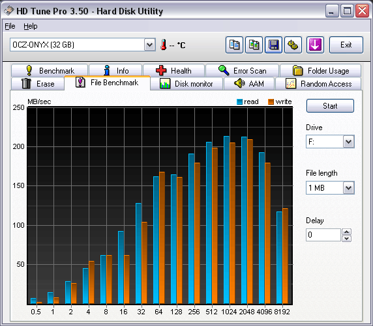Viewport: 373px width, 326px height.
Task: Click the orange write legend swatch
Action: tap(271, 102)
